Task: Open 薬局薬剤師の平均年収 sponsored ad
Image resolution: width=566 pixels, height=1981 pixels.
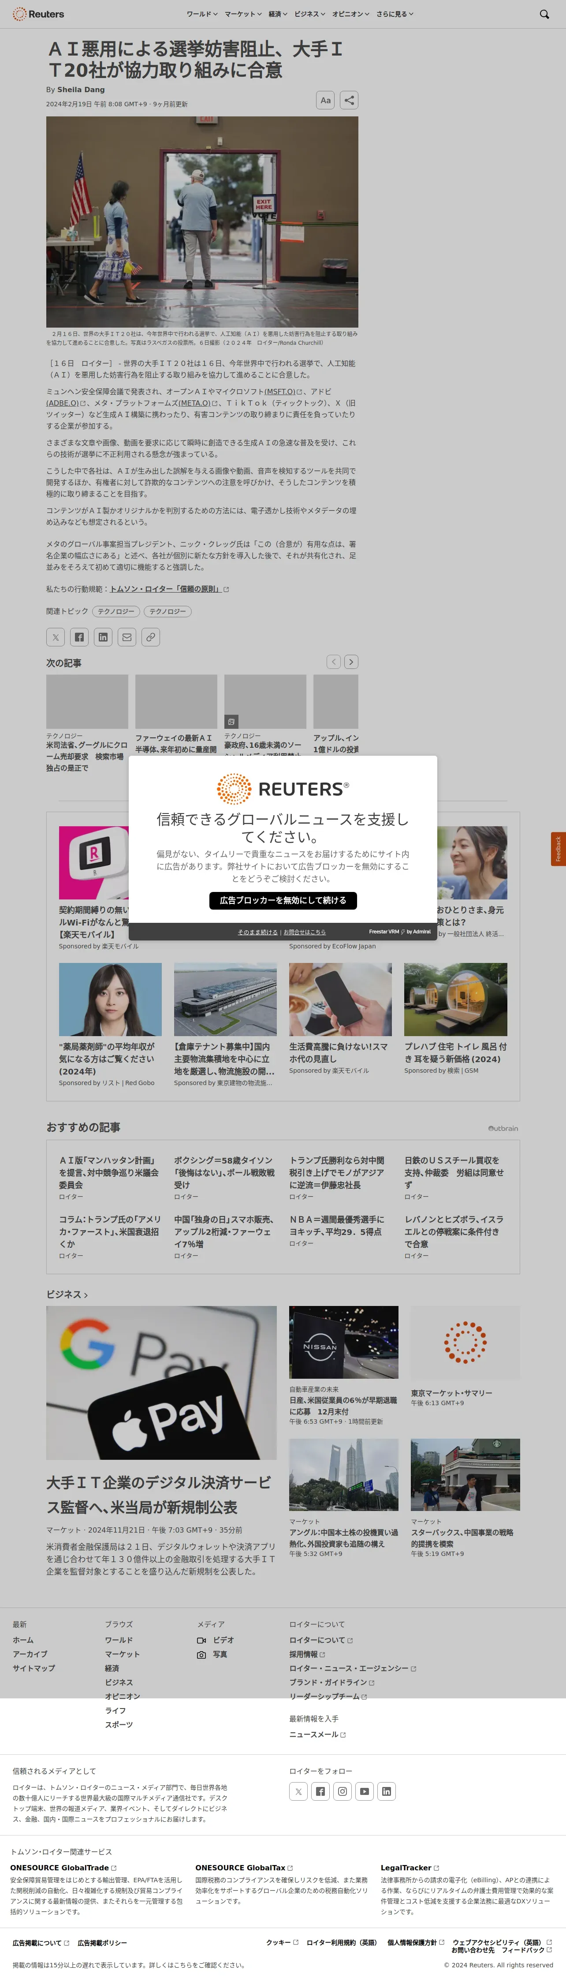Action: tap(110, 1059)
